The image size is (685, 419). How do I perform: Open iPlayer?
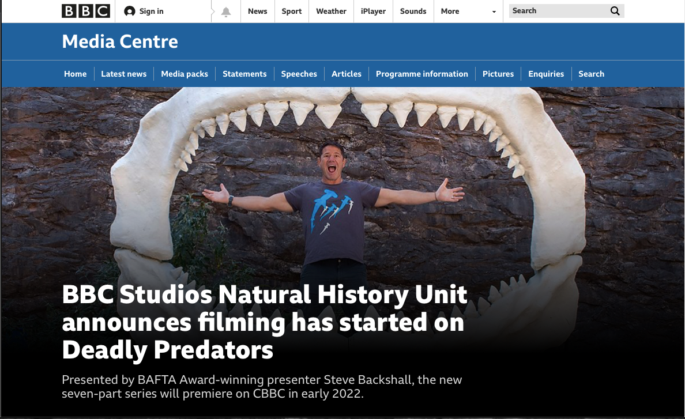(x=373, y=12)
